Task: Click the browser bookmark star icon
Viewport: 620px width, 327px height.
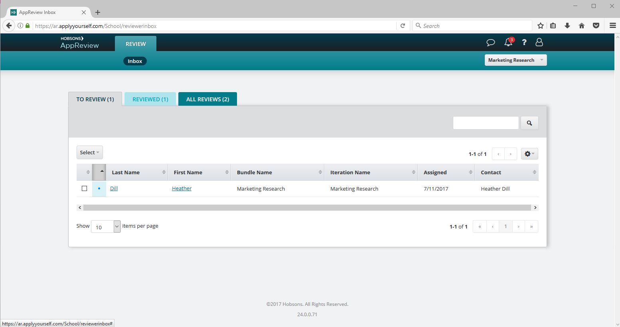Action: (x=541, y=26)
